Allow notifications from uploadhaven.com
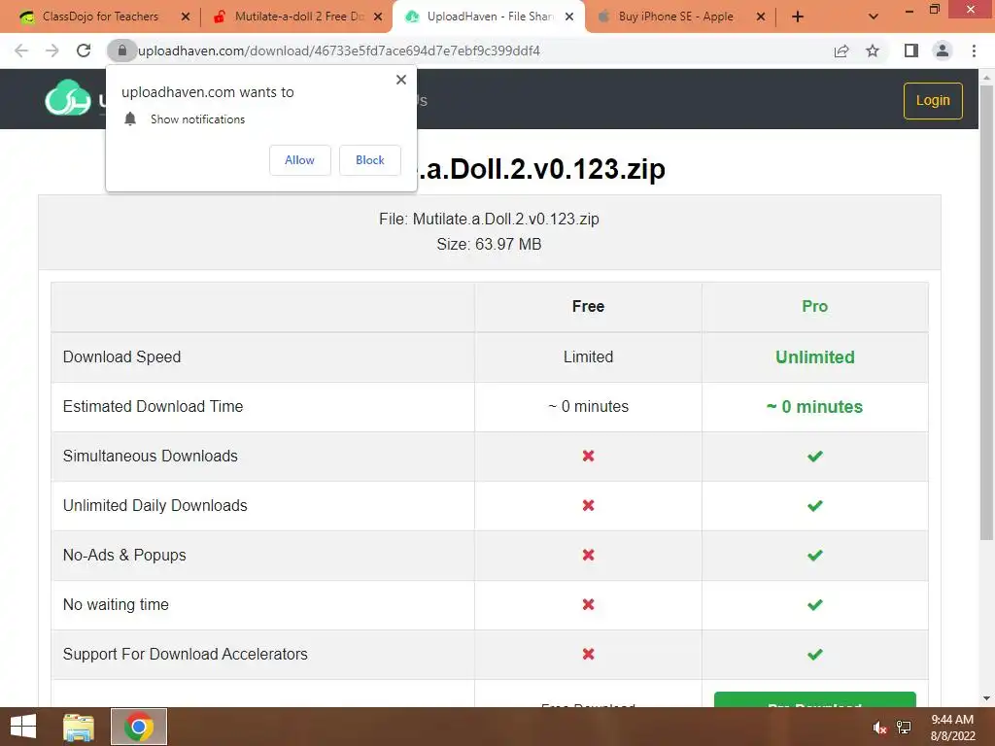 pos(299,160)
